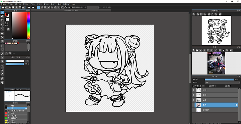Select the Text tool
Screen dimensions: 241x124
[2, 66]
